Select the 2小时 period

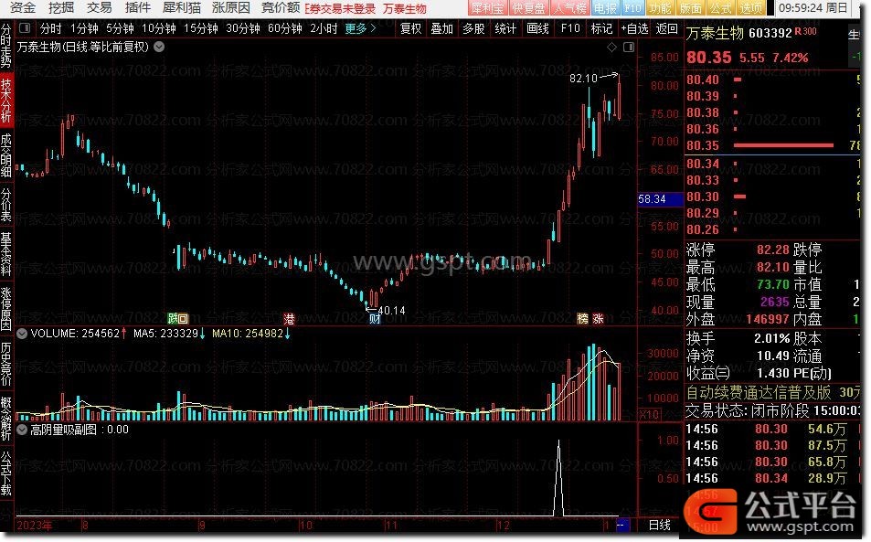[x=324, y=28]
